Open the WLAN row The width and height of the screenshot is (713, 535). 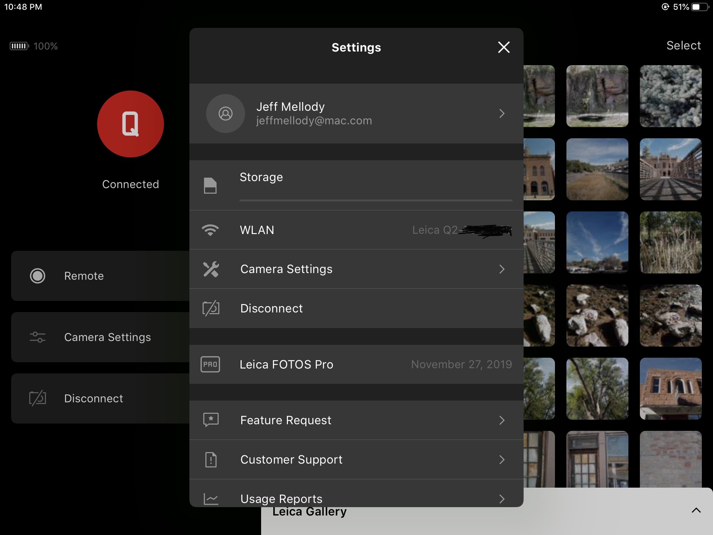[x=356, y=230]
